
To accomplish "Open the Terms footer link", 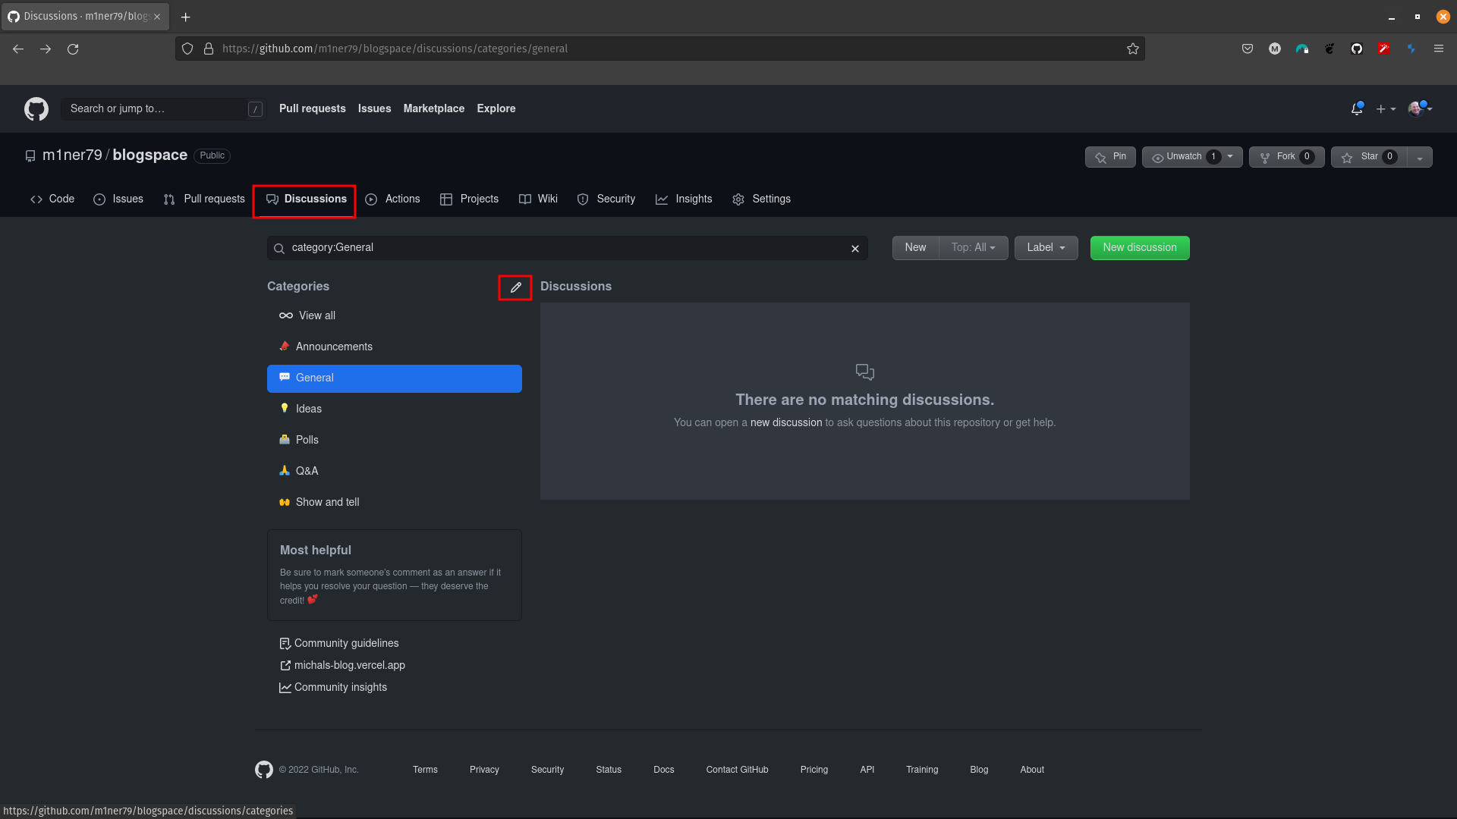I will pos(425,770).
